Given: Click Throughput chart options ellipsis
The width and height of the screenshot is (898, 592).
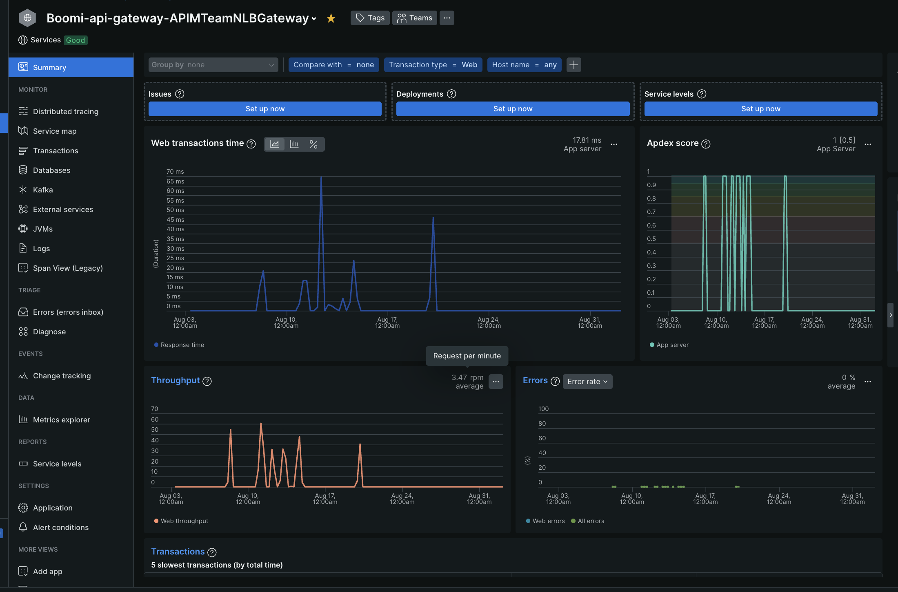Looking at the screenshot, I should click(496, 382).
